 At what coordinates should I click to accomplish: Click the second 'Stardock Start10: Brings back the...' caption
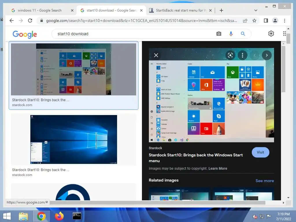(40, 170)
